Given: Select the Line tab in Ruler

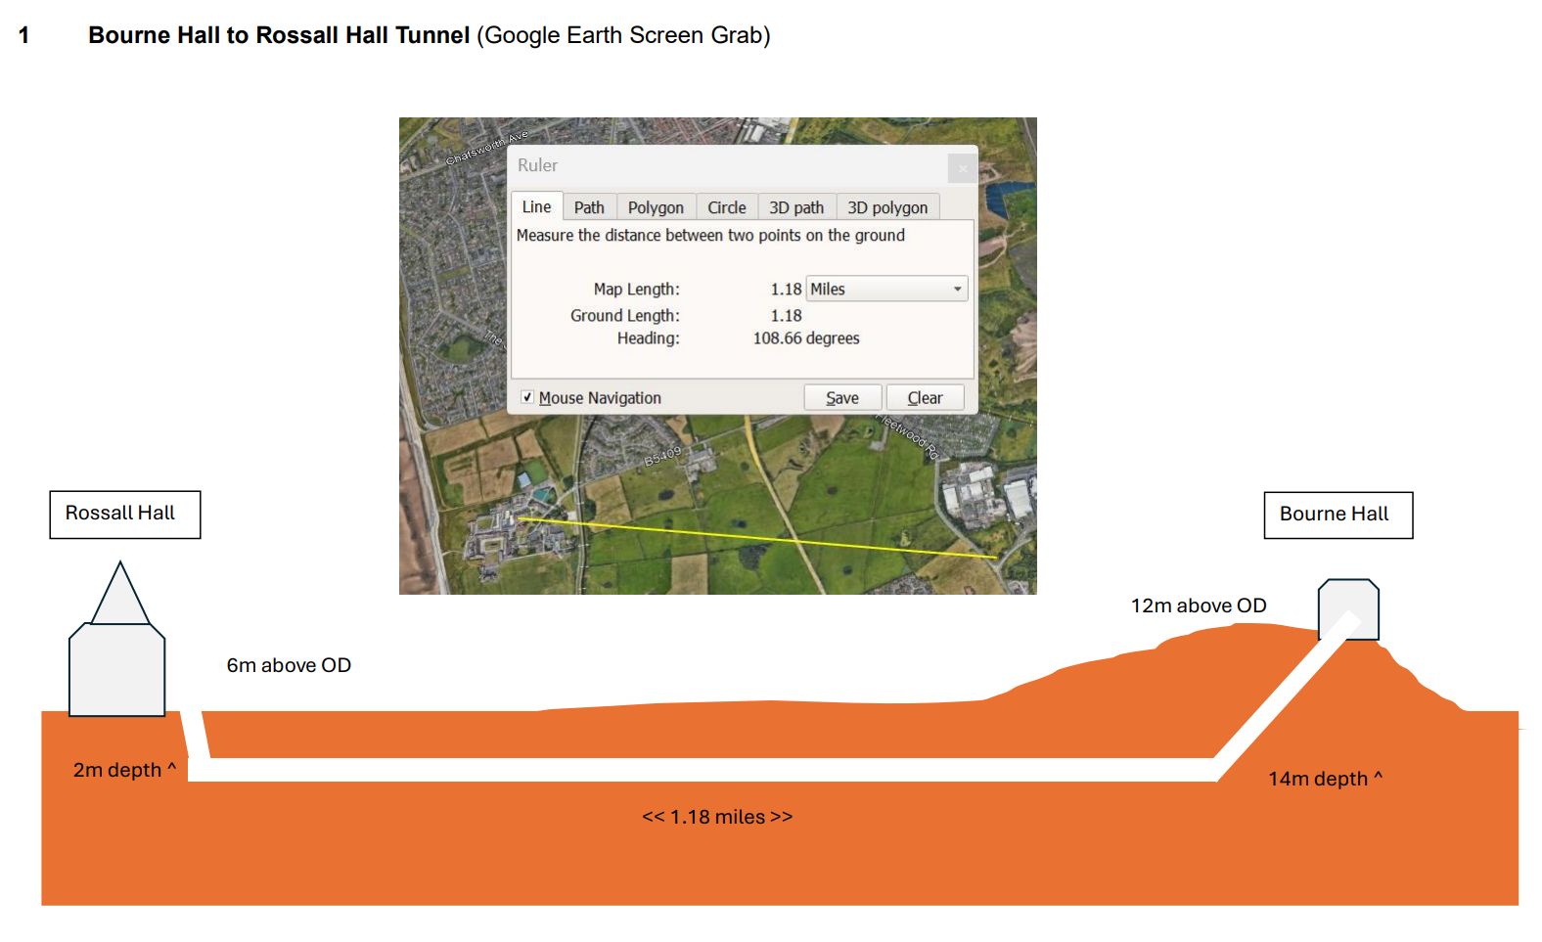Looking at the screenshot, I should pos(536,206).
